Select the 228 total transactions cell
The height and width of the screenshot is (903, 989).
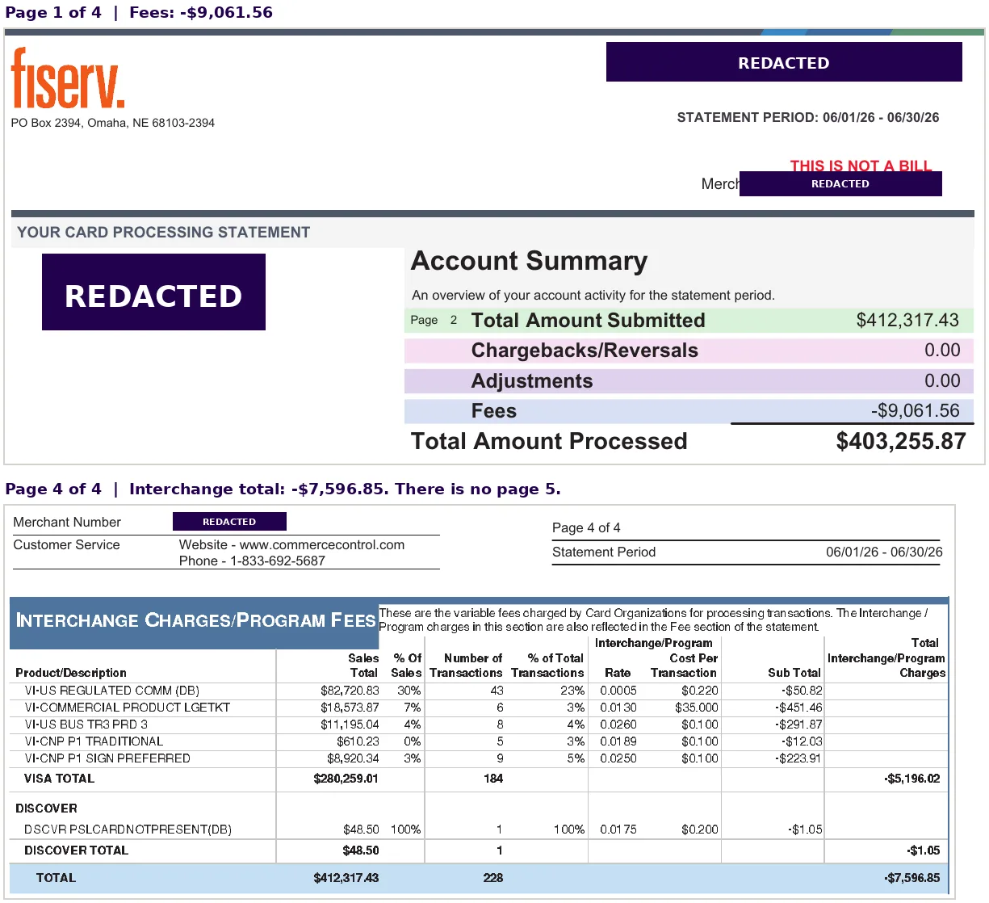(x=492, y=878)
